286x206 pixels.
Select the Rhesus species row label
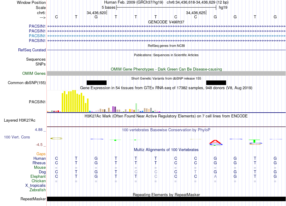(x=39, y=163)
